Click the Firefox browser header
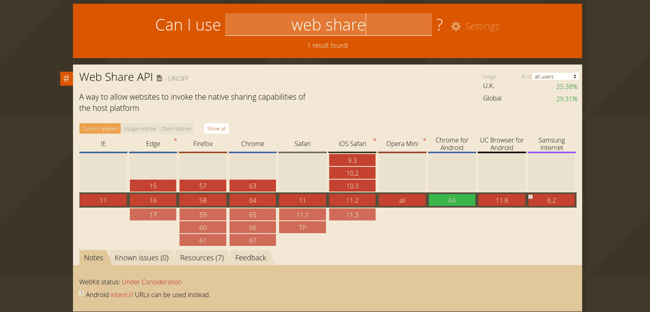The height and width of the screenshot is (312, 650). coord(203,144)
